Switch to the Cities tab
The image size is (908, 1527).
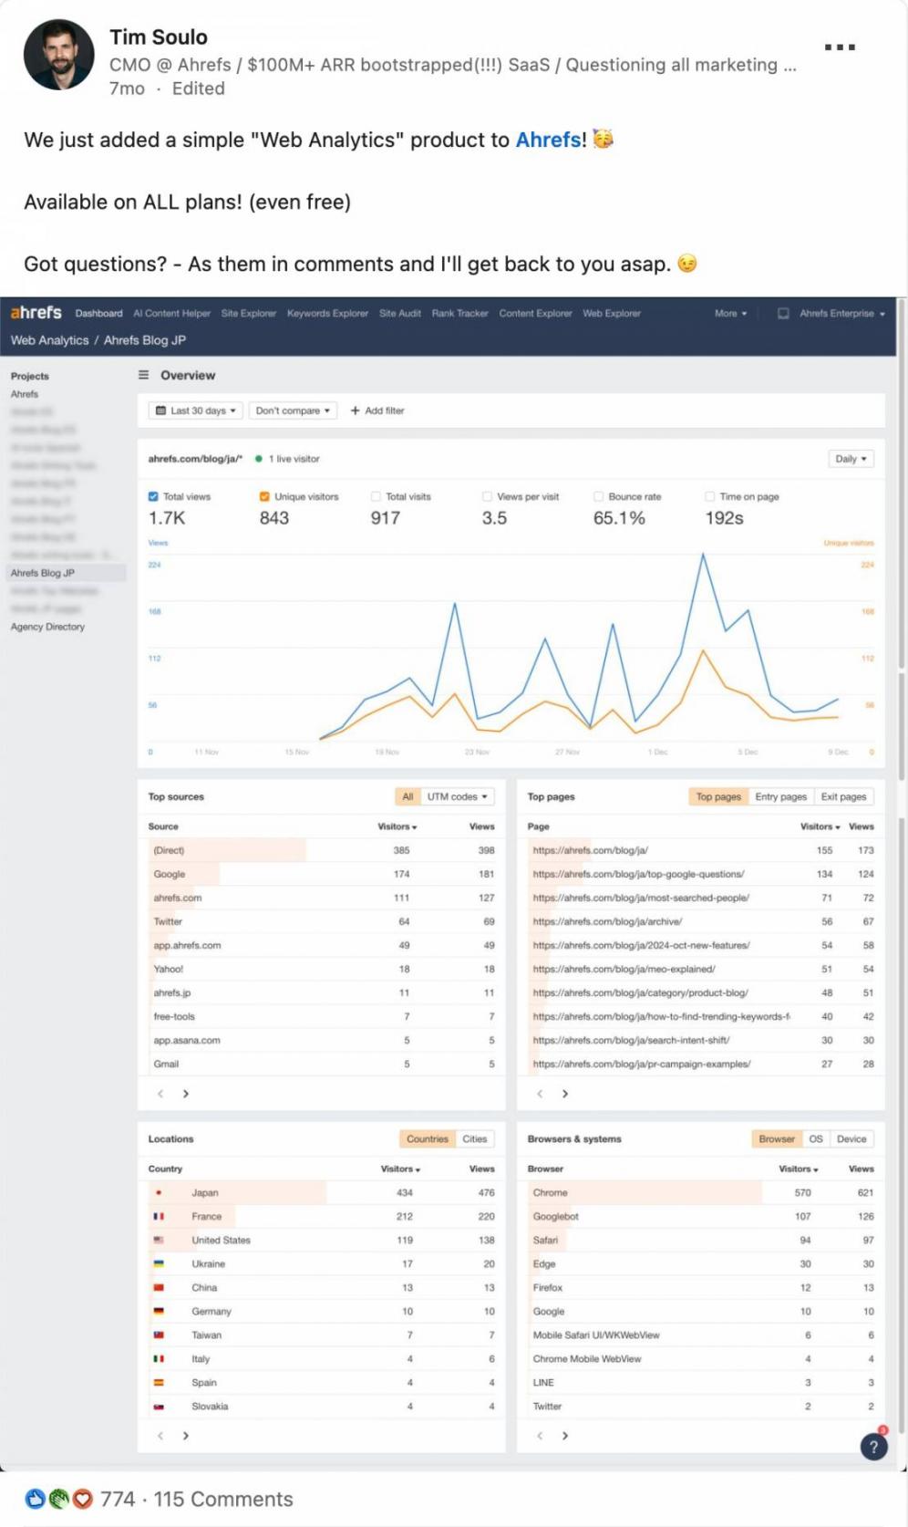474,1139
